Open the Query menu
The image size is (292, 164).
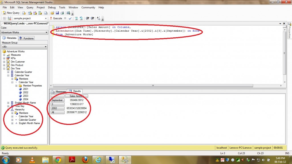point(30,7)
